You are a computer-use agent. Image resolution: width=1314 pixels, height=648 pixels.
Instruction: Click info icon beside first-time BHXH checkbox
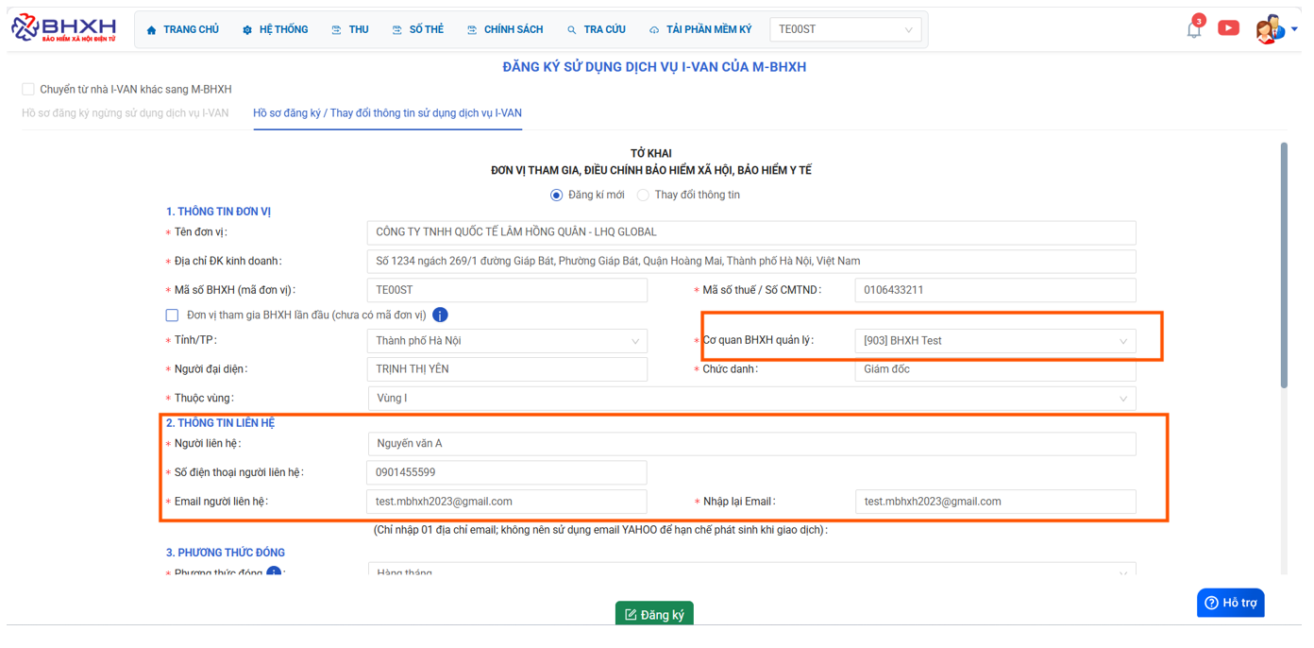click(x=440, y=315)
